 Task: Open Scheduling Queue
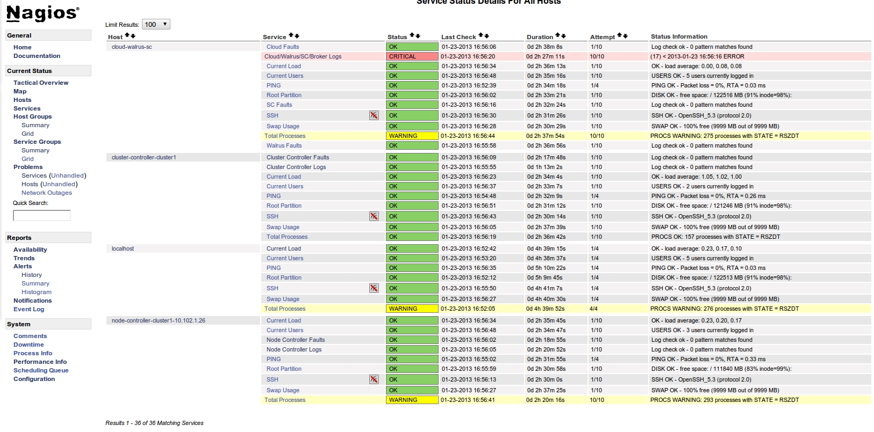41,370
